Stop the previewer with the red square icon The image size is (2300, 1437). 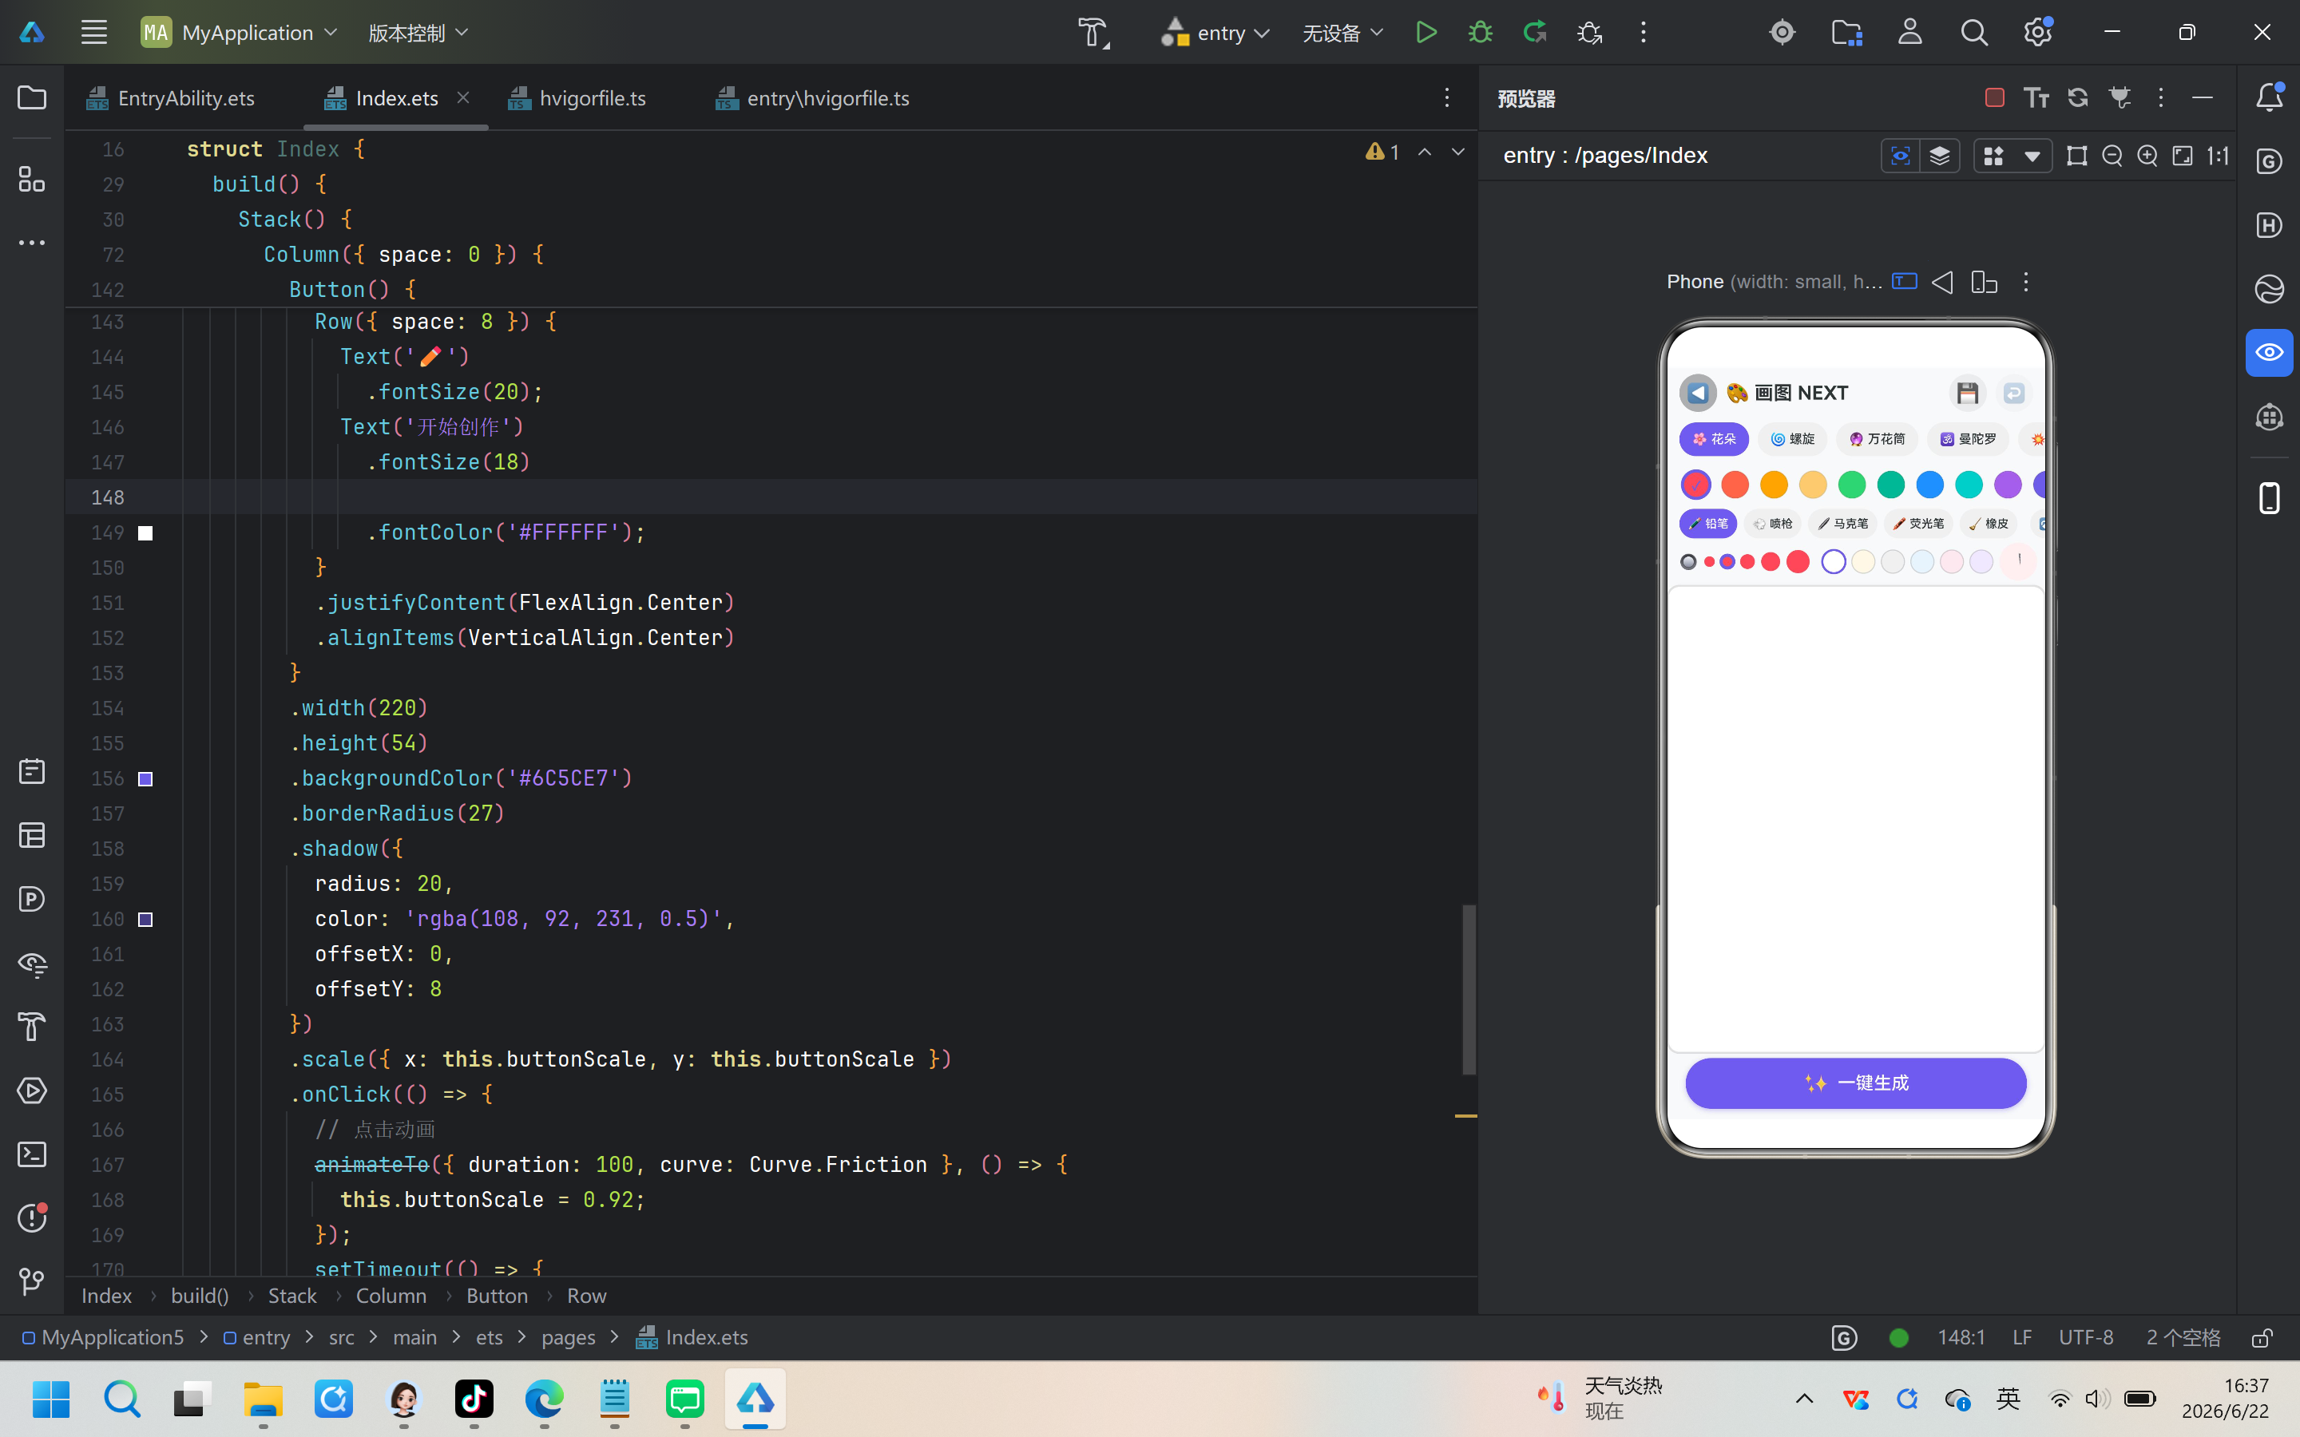1995,98
